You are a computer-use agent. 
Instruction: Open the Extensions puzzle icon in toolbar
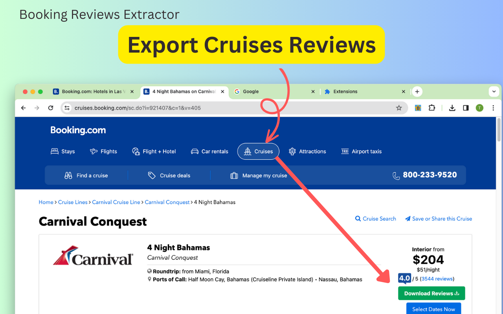coord(432,108)
